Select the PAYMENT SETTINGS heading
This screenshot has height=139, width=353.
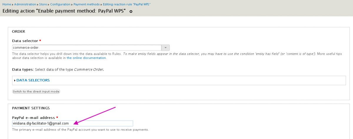coord(31,108)
